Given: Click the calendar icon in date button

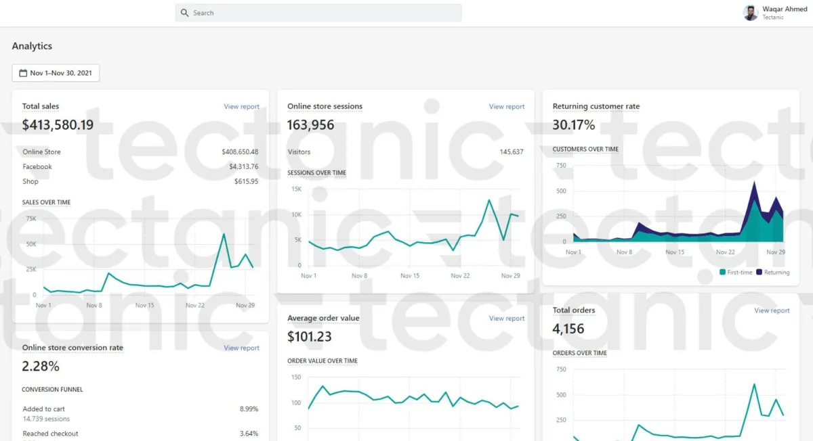Looking at the screenshot, I should (x=23, y=73).
